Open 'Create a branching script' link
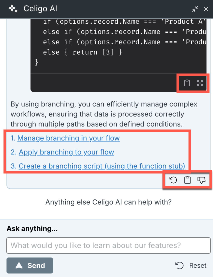 coord(102,166)
